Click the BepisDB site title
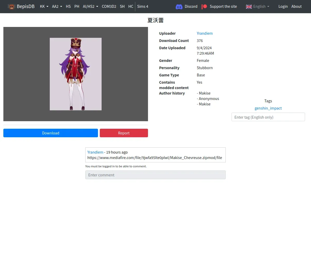Viewport: 311px width, 259px height. (x=26, y=6)
